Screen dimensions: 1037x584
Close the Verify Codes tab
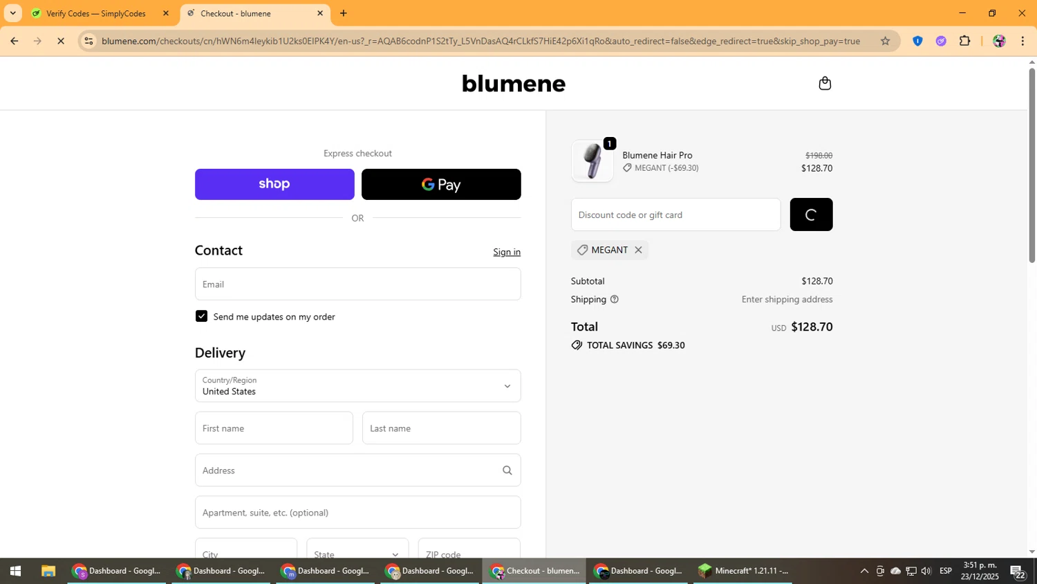(x=165, y=13)
